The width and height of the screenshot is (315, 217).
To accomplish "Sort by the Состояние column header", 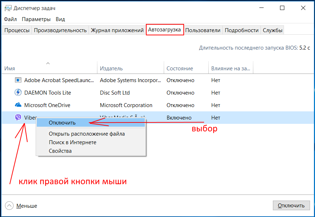I will (x=186, y=67).
